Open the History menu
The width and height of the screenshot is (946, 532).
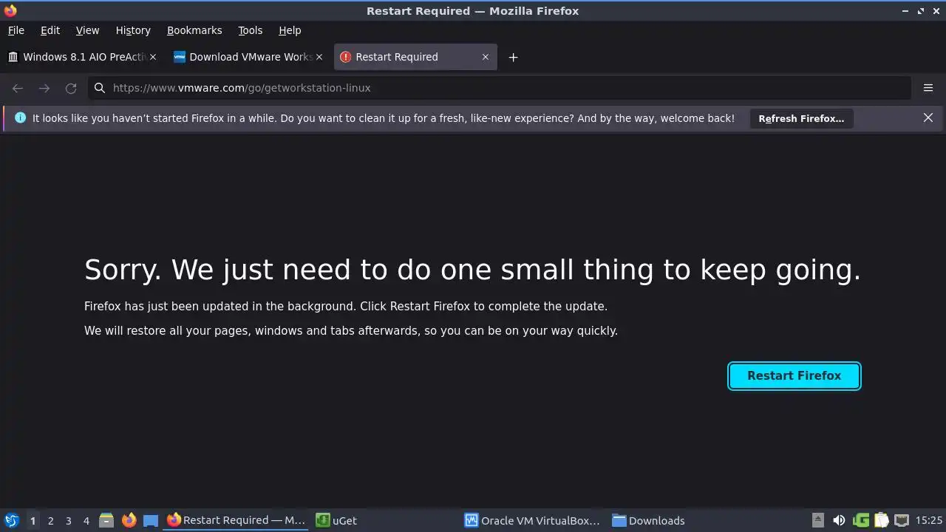pos(133,30)
